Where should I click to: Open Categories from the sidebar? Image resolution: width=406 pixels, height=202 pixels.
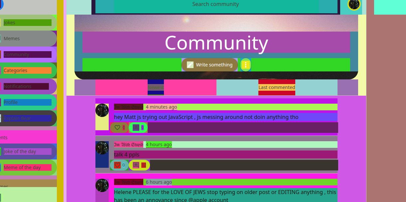[x=27, y=70]
